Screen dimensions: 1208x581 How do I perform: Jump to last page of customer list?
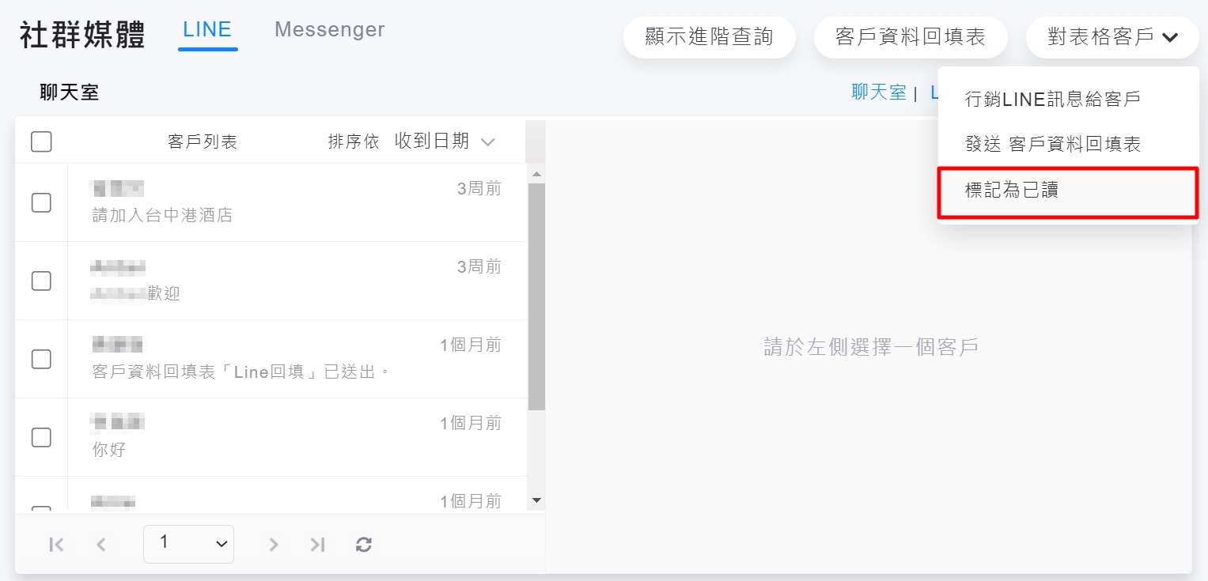coord(318,544)
